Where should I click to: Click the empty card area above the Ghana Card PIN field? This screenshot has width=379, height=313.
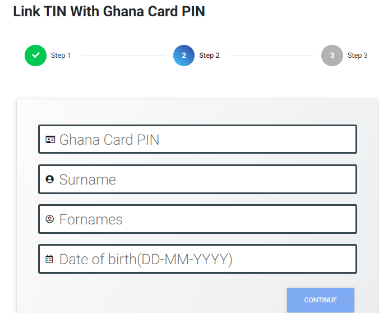(x=197, y=112)
